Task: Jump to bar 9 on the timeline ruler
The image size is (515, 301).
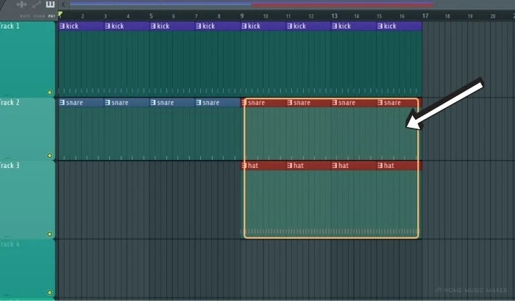Action: coord(242,15)
